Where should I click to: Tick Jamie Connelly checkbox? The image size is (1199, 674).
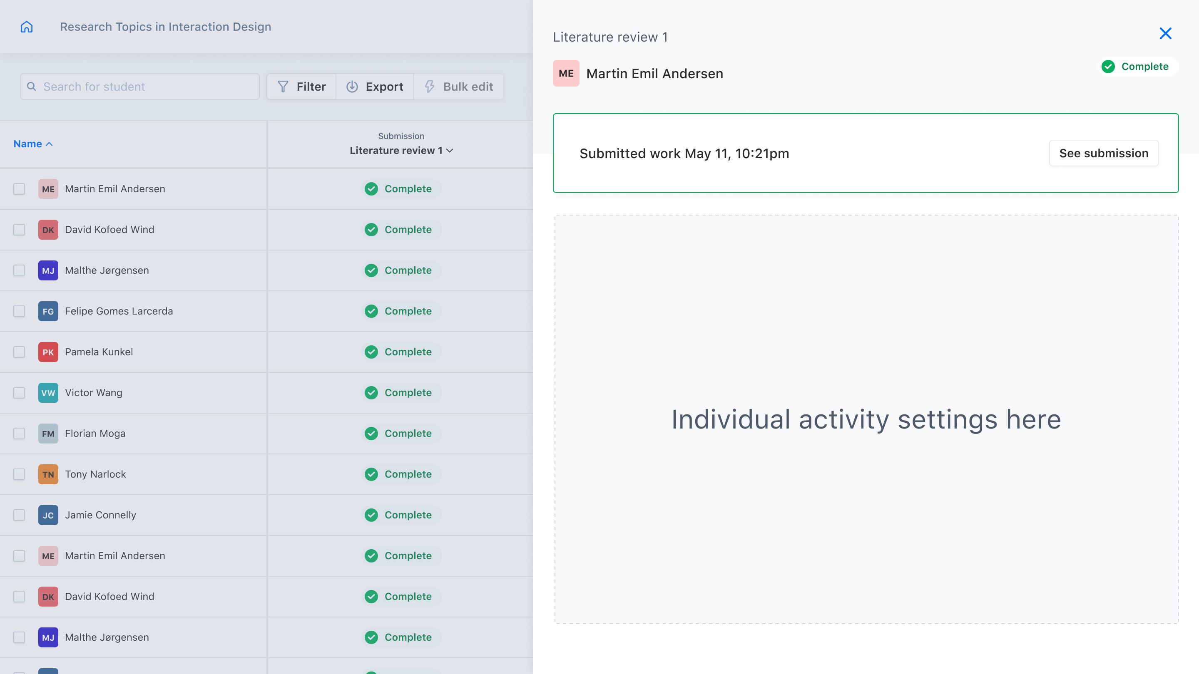point(19,515)
